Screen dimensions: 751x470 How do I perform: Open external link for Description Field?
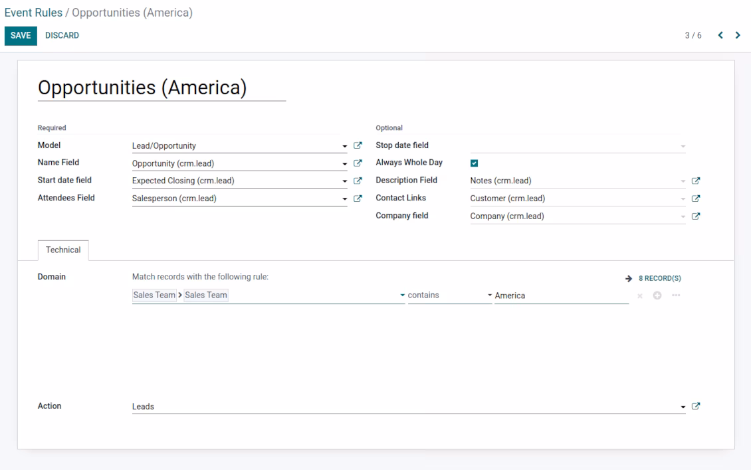point(696,181)
